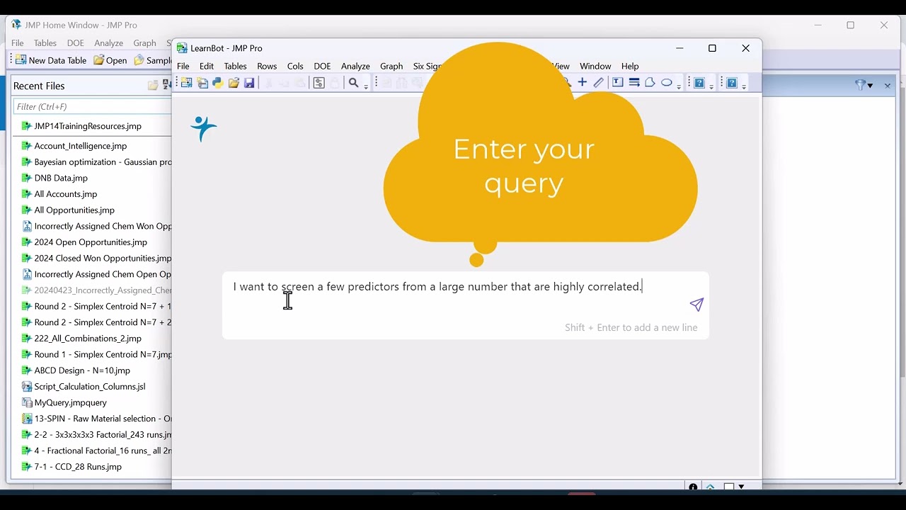906x510 pixels.
Task: Click in the query text input box
Action: 466,305
